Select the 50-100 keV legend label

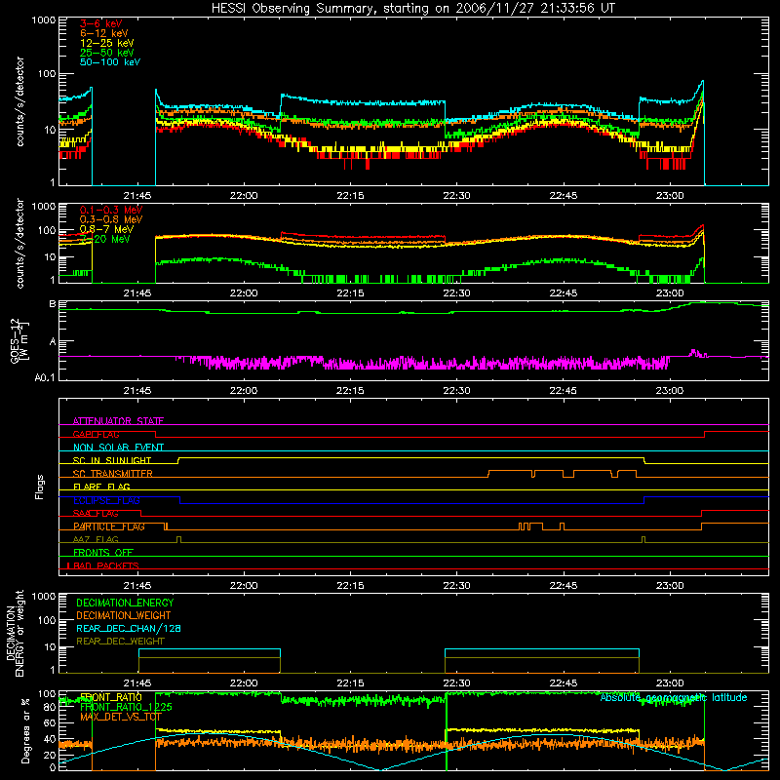click(x=110, y=62)
